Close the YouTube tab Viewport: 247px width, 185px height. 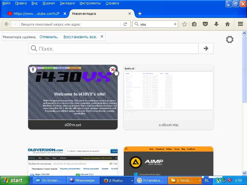click(65, 14)
